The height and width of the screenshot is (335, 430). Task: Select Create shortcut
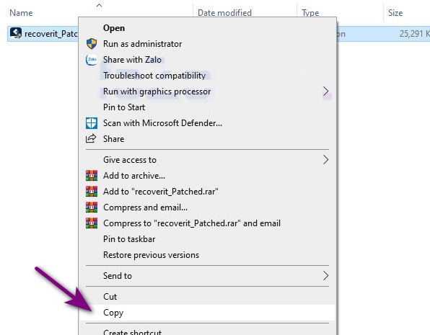(x=208, y=331)
